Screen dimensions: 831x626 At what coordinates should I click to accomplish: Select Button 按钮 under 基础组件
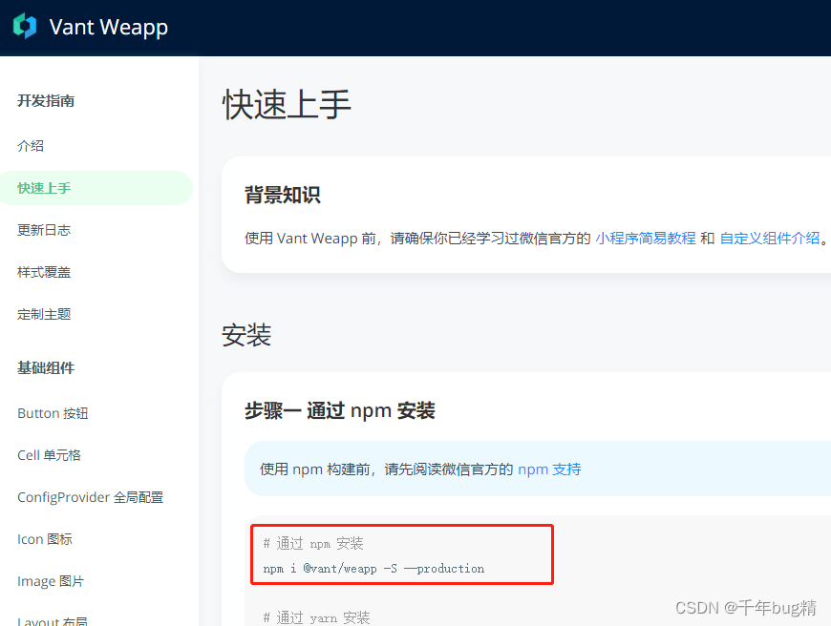(53, 412)
